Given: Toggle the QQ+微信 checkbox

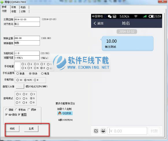Looking at the screenshot, I should pyautogui.click(x=6, y=114).
